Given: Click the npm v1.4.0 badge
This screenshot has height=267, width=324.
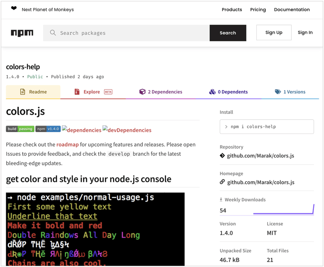Looking at the screenshot, I should pos(48,129).
